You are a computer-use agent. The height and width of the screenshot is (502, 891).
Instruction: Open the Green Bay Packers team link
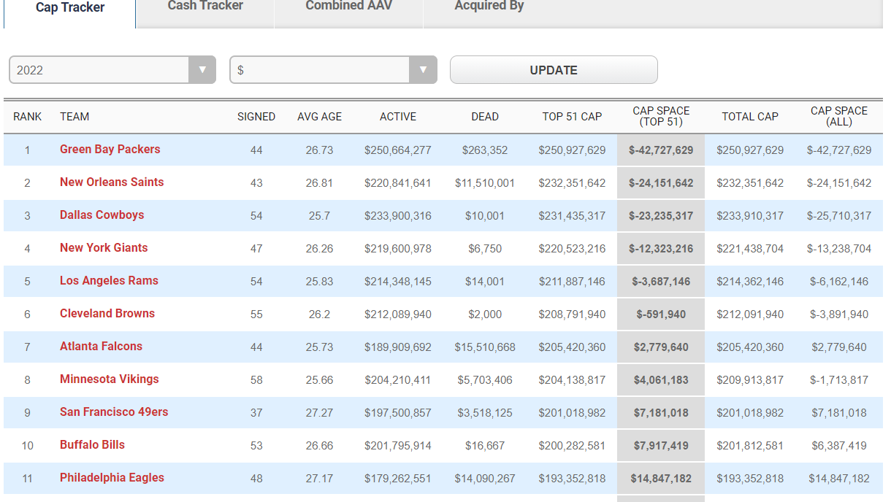pyautogui.click(x=110, y=150)
